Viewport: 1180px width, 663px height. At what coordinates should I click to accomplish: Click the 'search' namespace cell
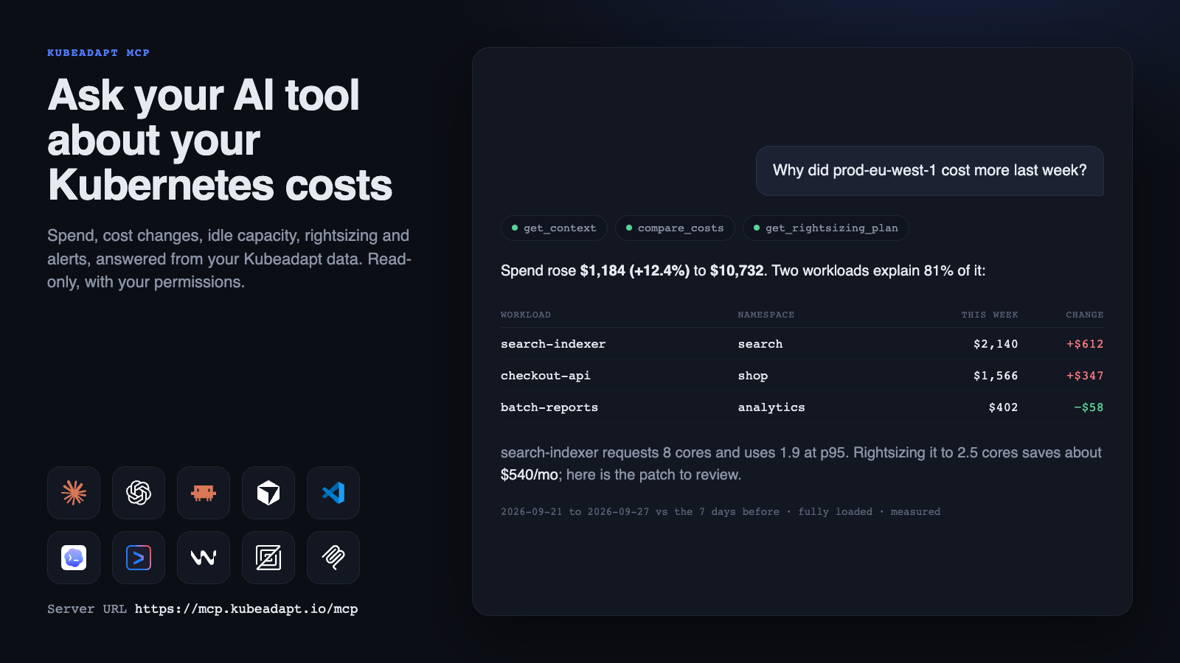[x=760, y=344]
